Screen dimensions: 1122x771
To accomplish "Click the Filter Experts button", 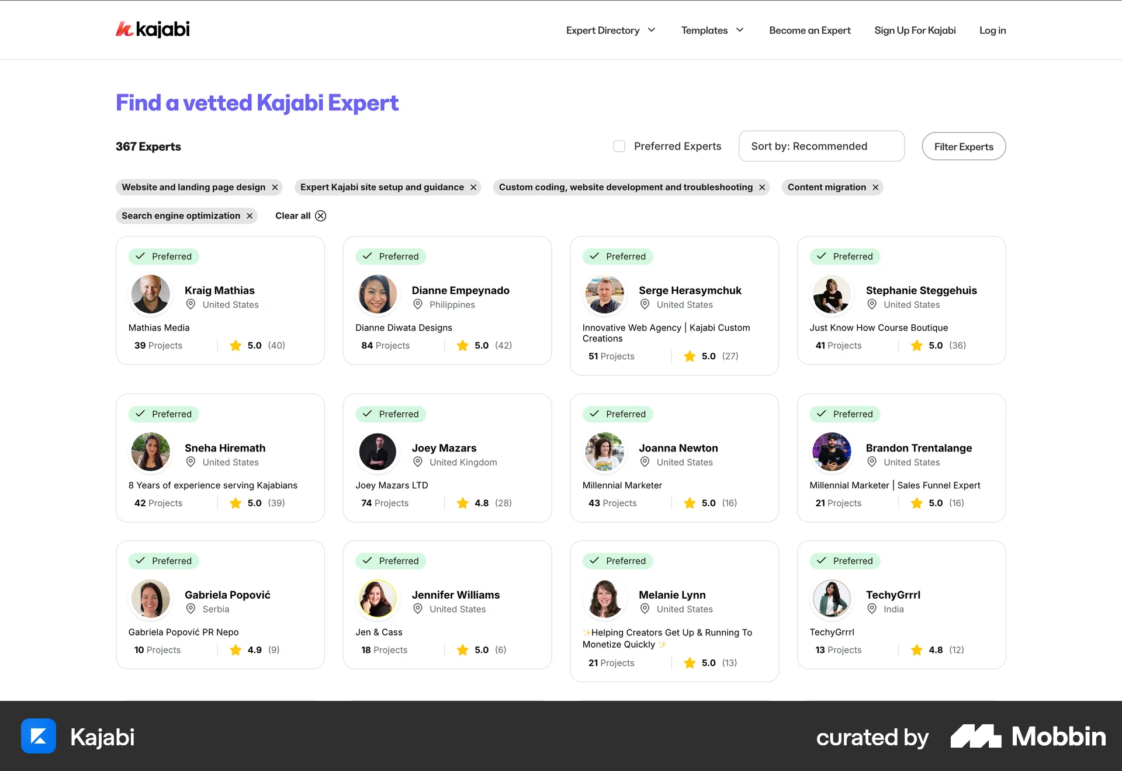I will [x=964, y=147].
